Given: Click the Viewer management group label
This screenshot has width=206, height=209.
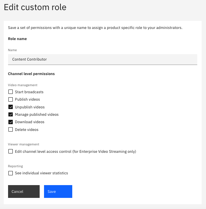Looking at the screenshot, I should pyautogui.click(x=24, y=144).
